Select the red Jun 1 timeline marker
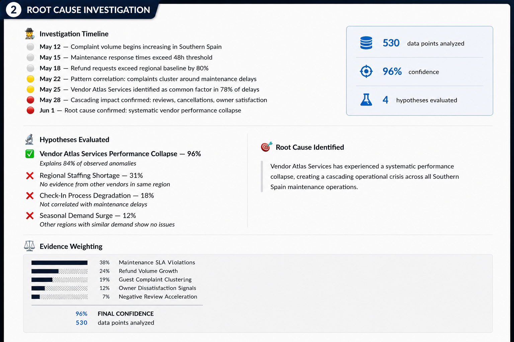 point(30,110)
